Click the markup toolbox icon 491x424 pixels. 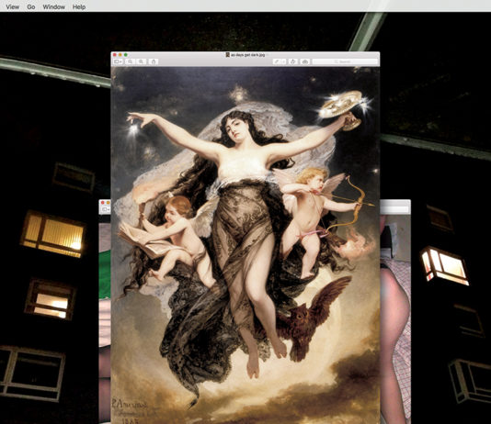point(305,61)
